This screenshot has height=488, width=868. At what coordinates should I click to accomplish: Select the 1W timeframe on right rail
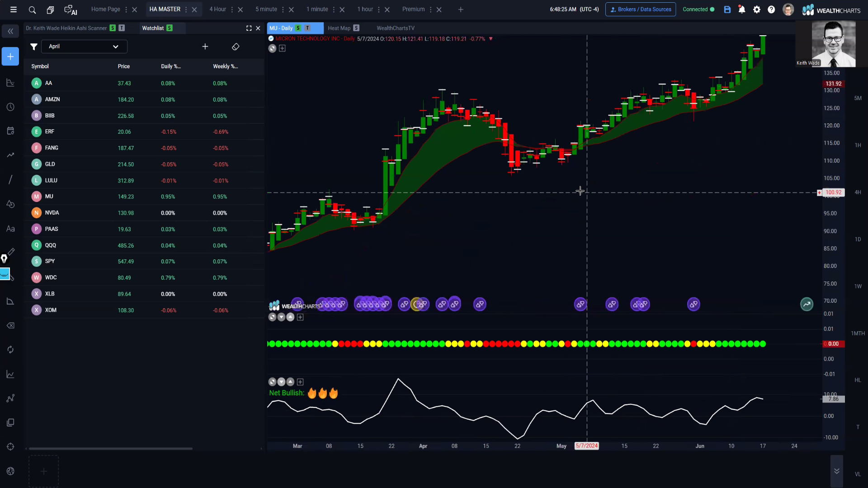pyautogui.click(x=858, y=286)
